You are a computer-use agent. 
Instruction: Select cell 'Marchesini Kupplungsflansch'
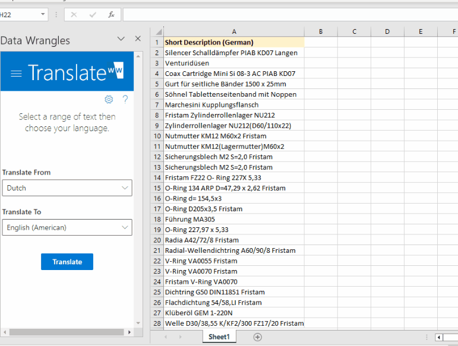(234, 104)
